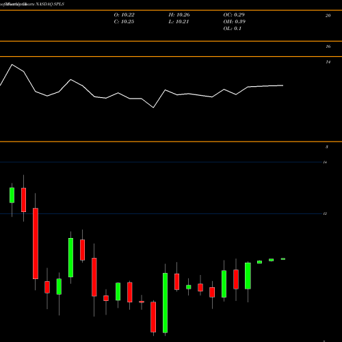The height and width of the screenshot is (342, 342).
Task: Click the 20 price axis label
Action: click(328, 16)
